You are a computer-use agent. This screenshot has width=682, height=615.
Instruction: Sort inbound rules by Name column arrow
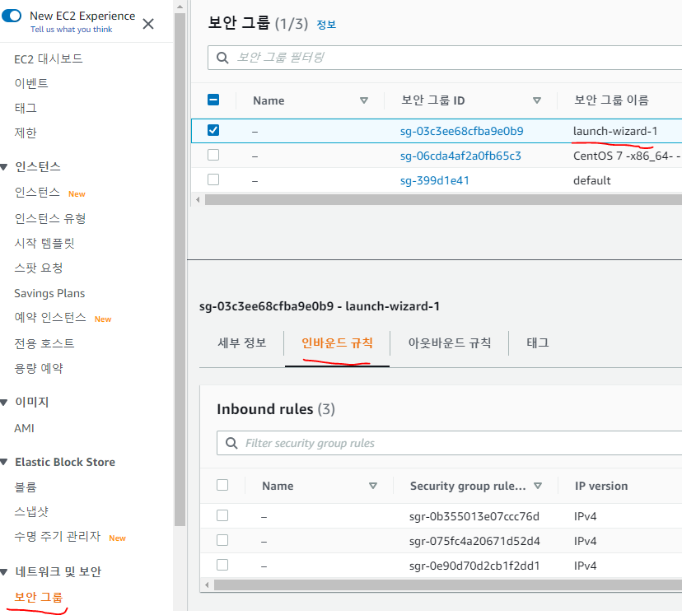click(373, 486)
